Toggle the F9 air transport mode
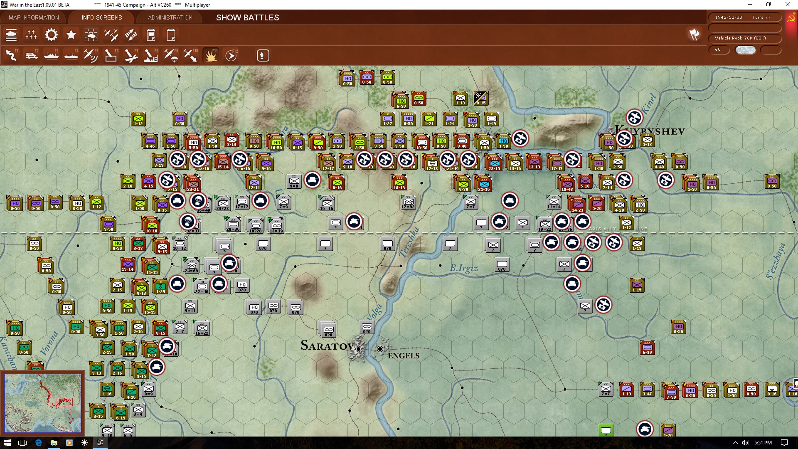 171,55
